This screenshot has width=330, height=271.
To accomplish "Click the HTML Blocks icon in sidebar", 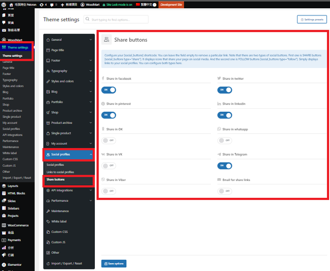I will click(4, 193).
